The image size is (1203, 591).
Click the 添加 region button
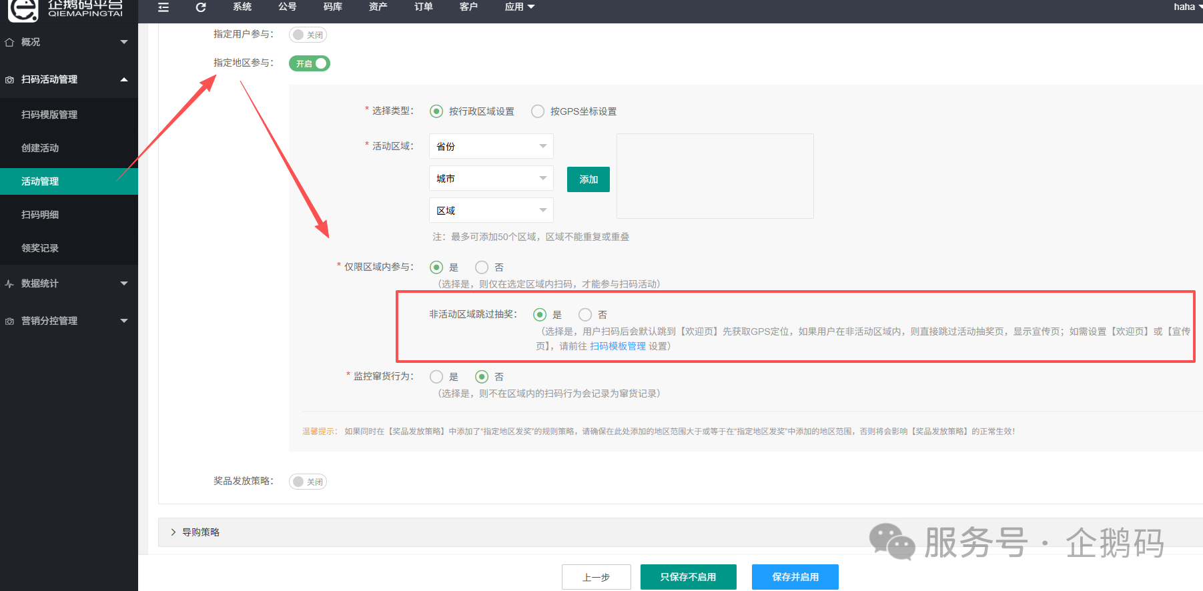tap(588, 179)
